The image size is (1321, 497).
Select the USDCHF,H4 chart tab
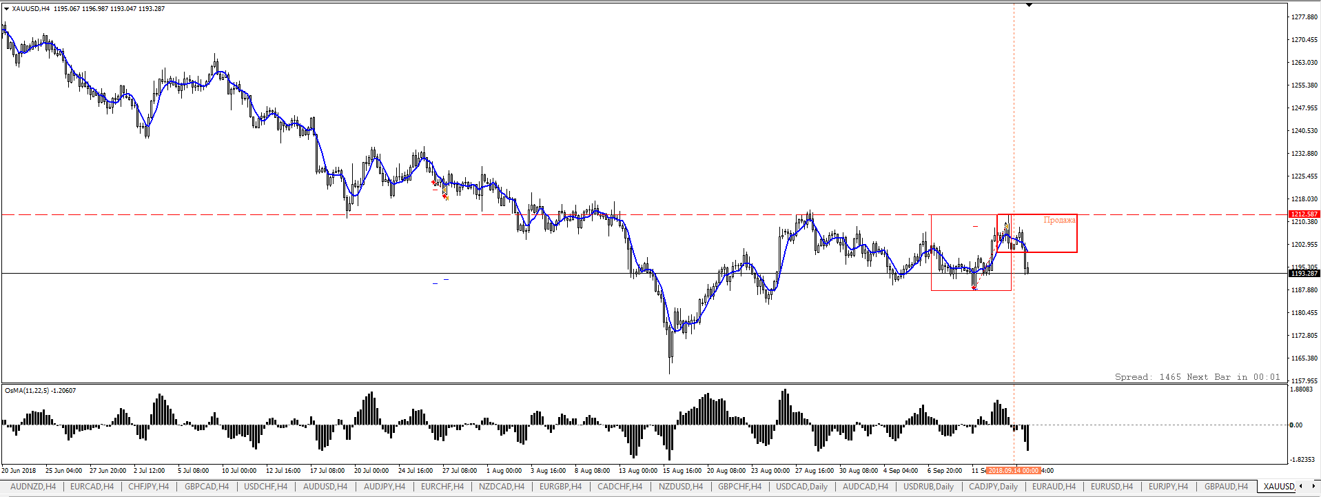[x=265, y=487]
